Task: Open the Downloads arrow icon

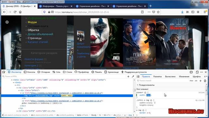Action: (182, 12)
